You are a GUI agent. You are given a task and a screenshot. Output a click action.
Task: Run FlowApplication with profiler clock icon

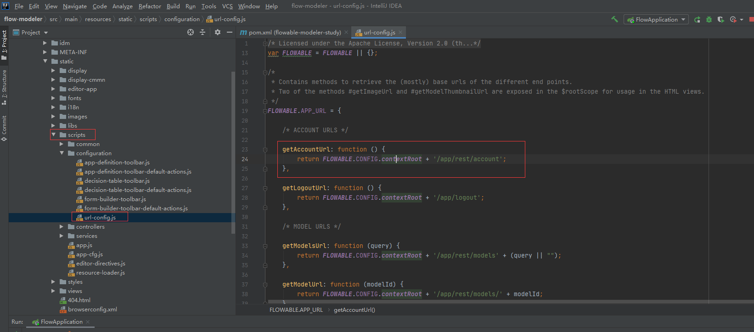coord(733,19)
